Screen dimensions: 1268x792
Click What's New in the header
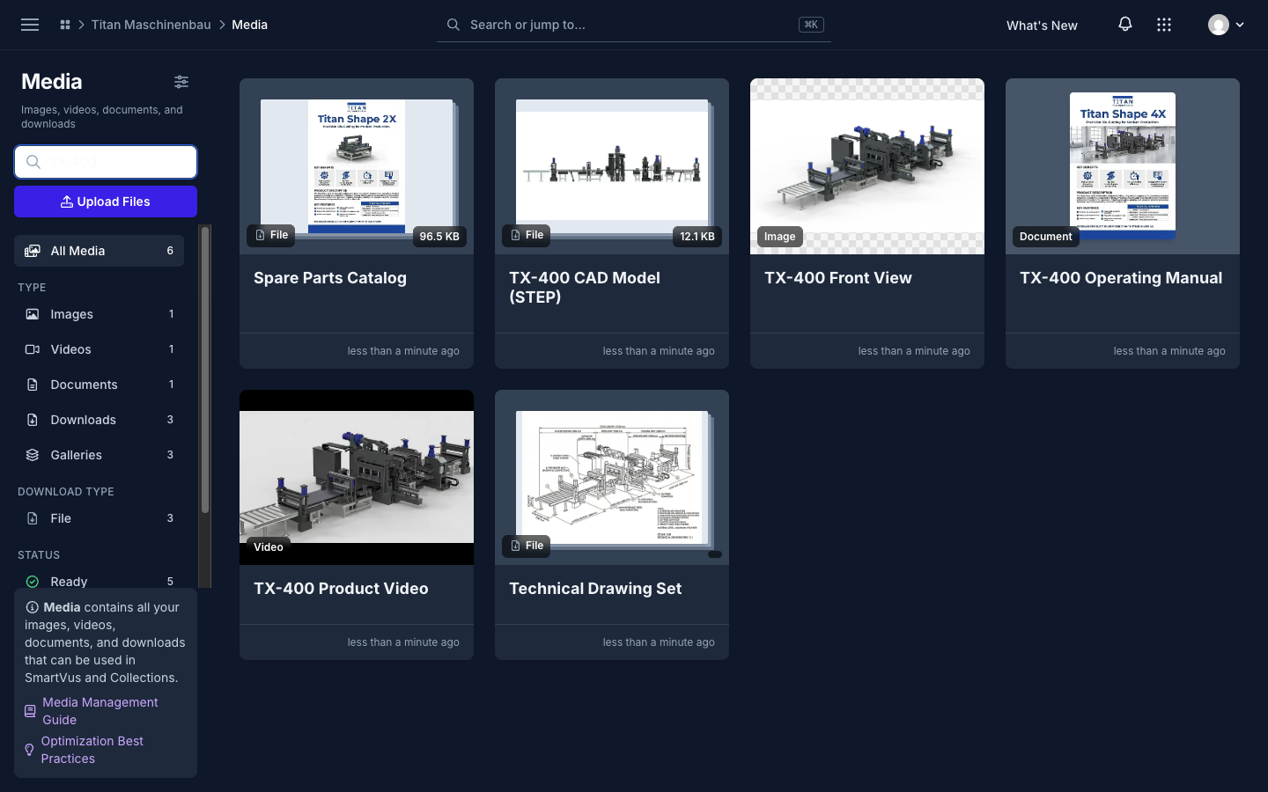coord(1042,26)
